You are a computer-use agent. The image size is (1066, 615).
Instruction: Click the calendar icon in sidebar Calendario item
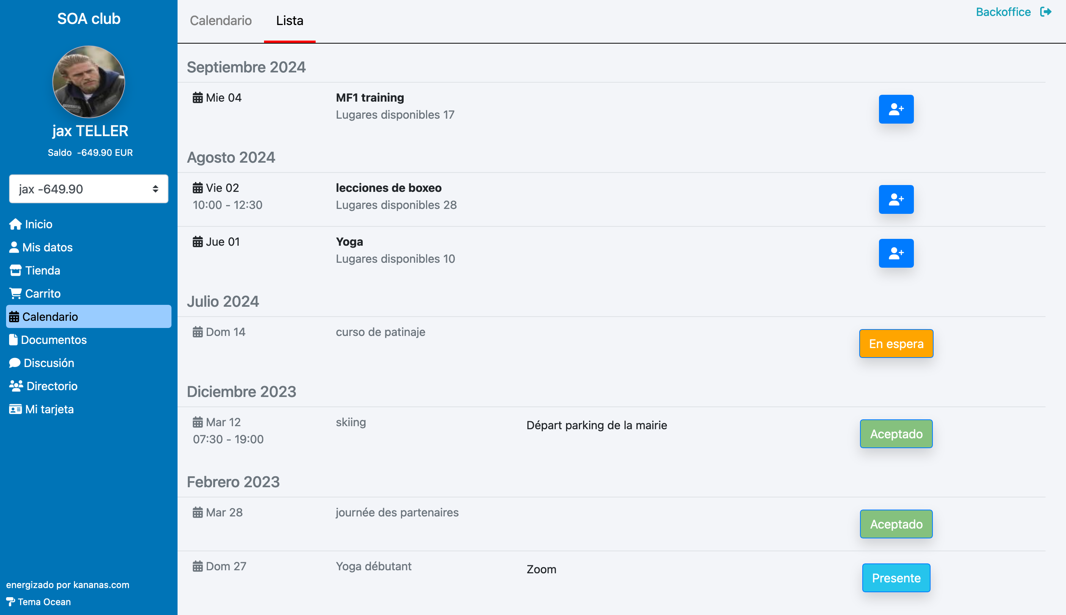tap(14, 317)
